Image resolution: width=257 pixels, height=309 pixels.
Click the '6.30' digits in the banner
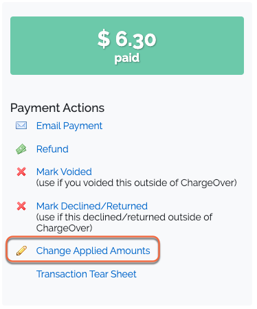(136, 40)
